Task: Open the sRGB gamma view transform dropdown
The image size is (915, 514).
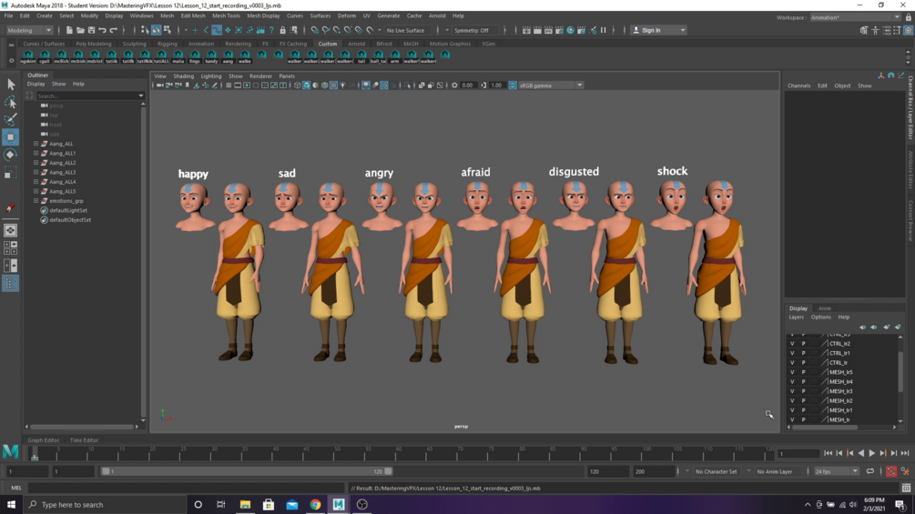Action: [x=550, y=86]
